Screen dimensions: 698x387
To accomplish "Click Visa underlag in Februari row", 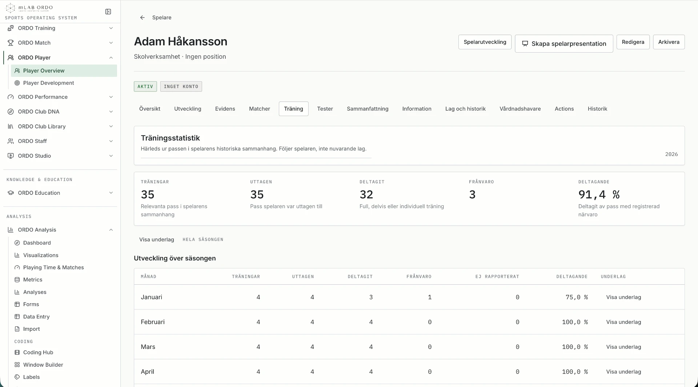I will tap(623, 322).
